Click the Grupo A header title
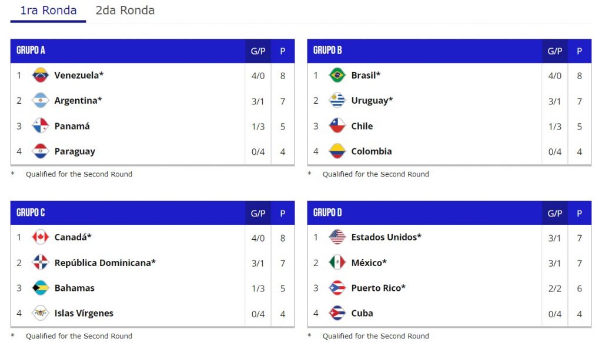 tap(31, 50)
